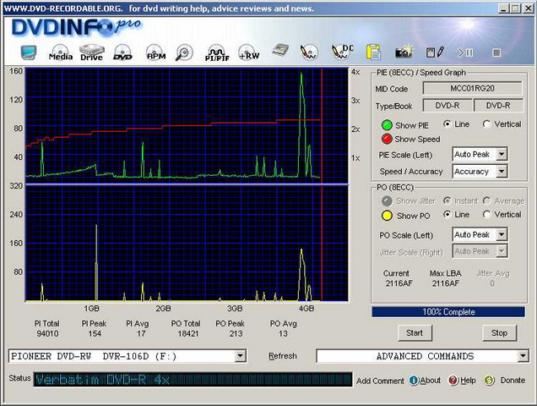
Task: Click the Stop button
Action: click(x=499, y=333)
